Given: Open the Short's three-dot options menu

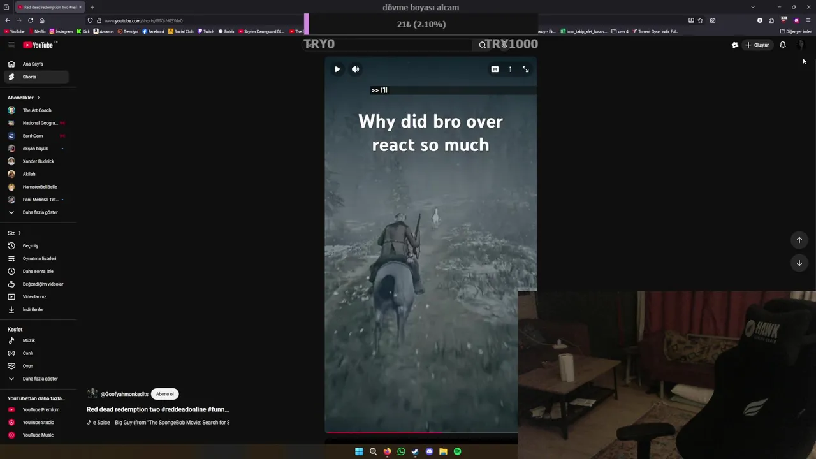Looking at the screenshot, I should 510,69.
